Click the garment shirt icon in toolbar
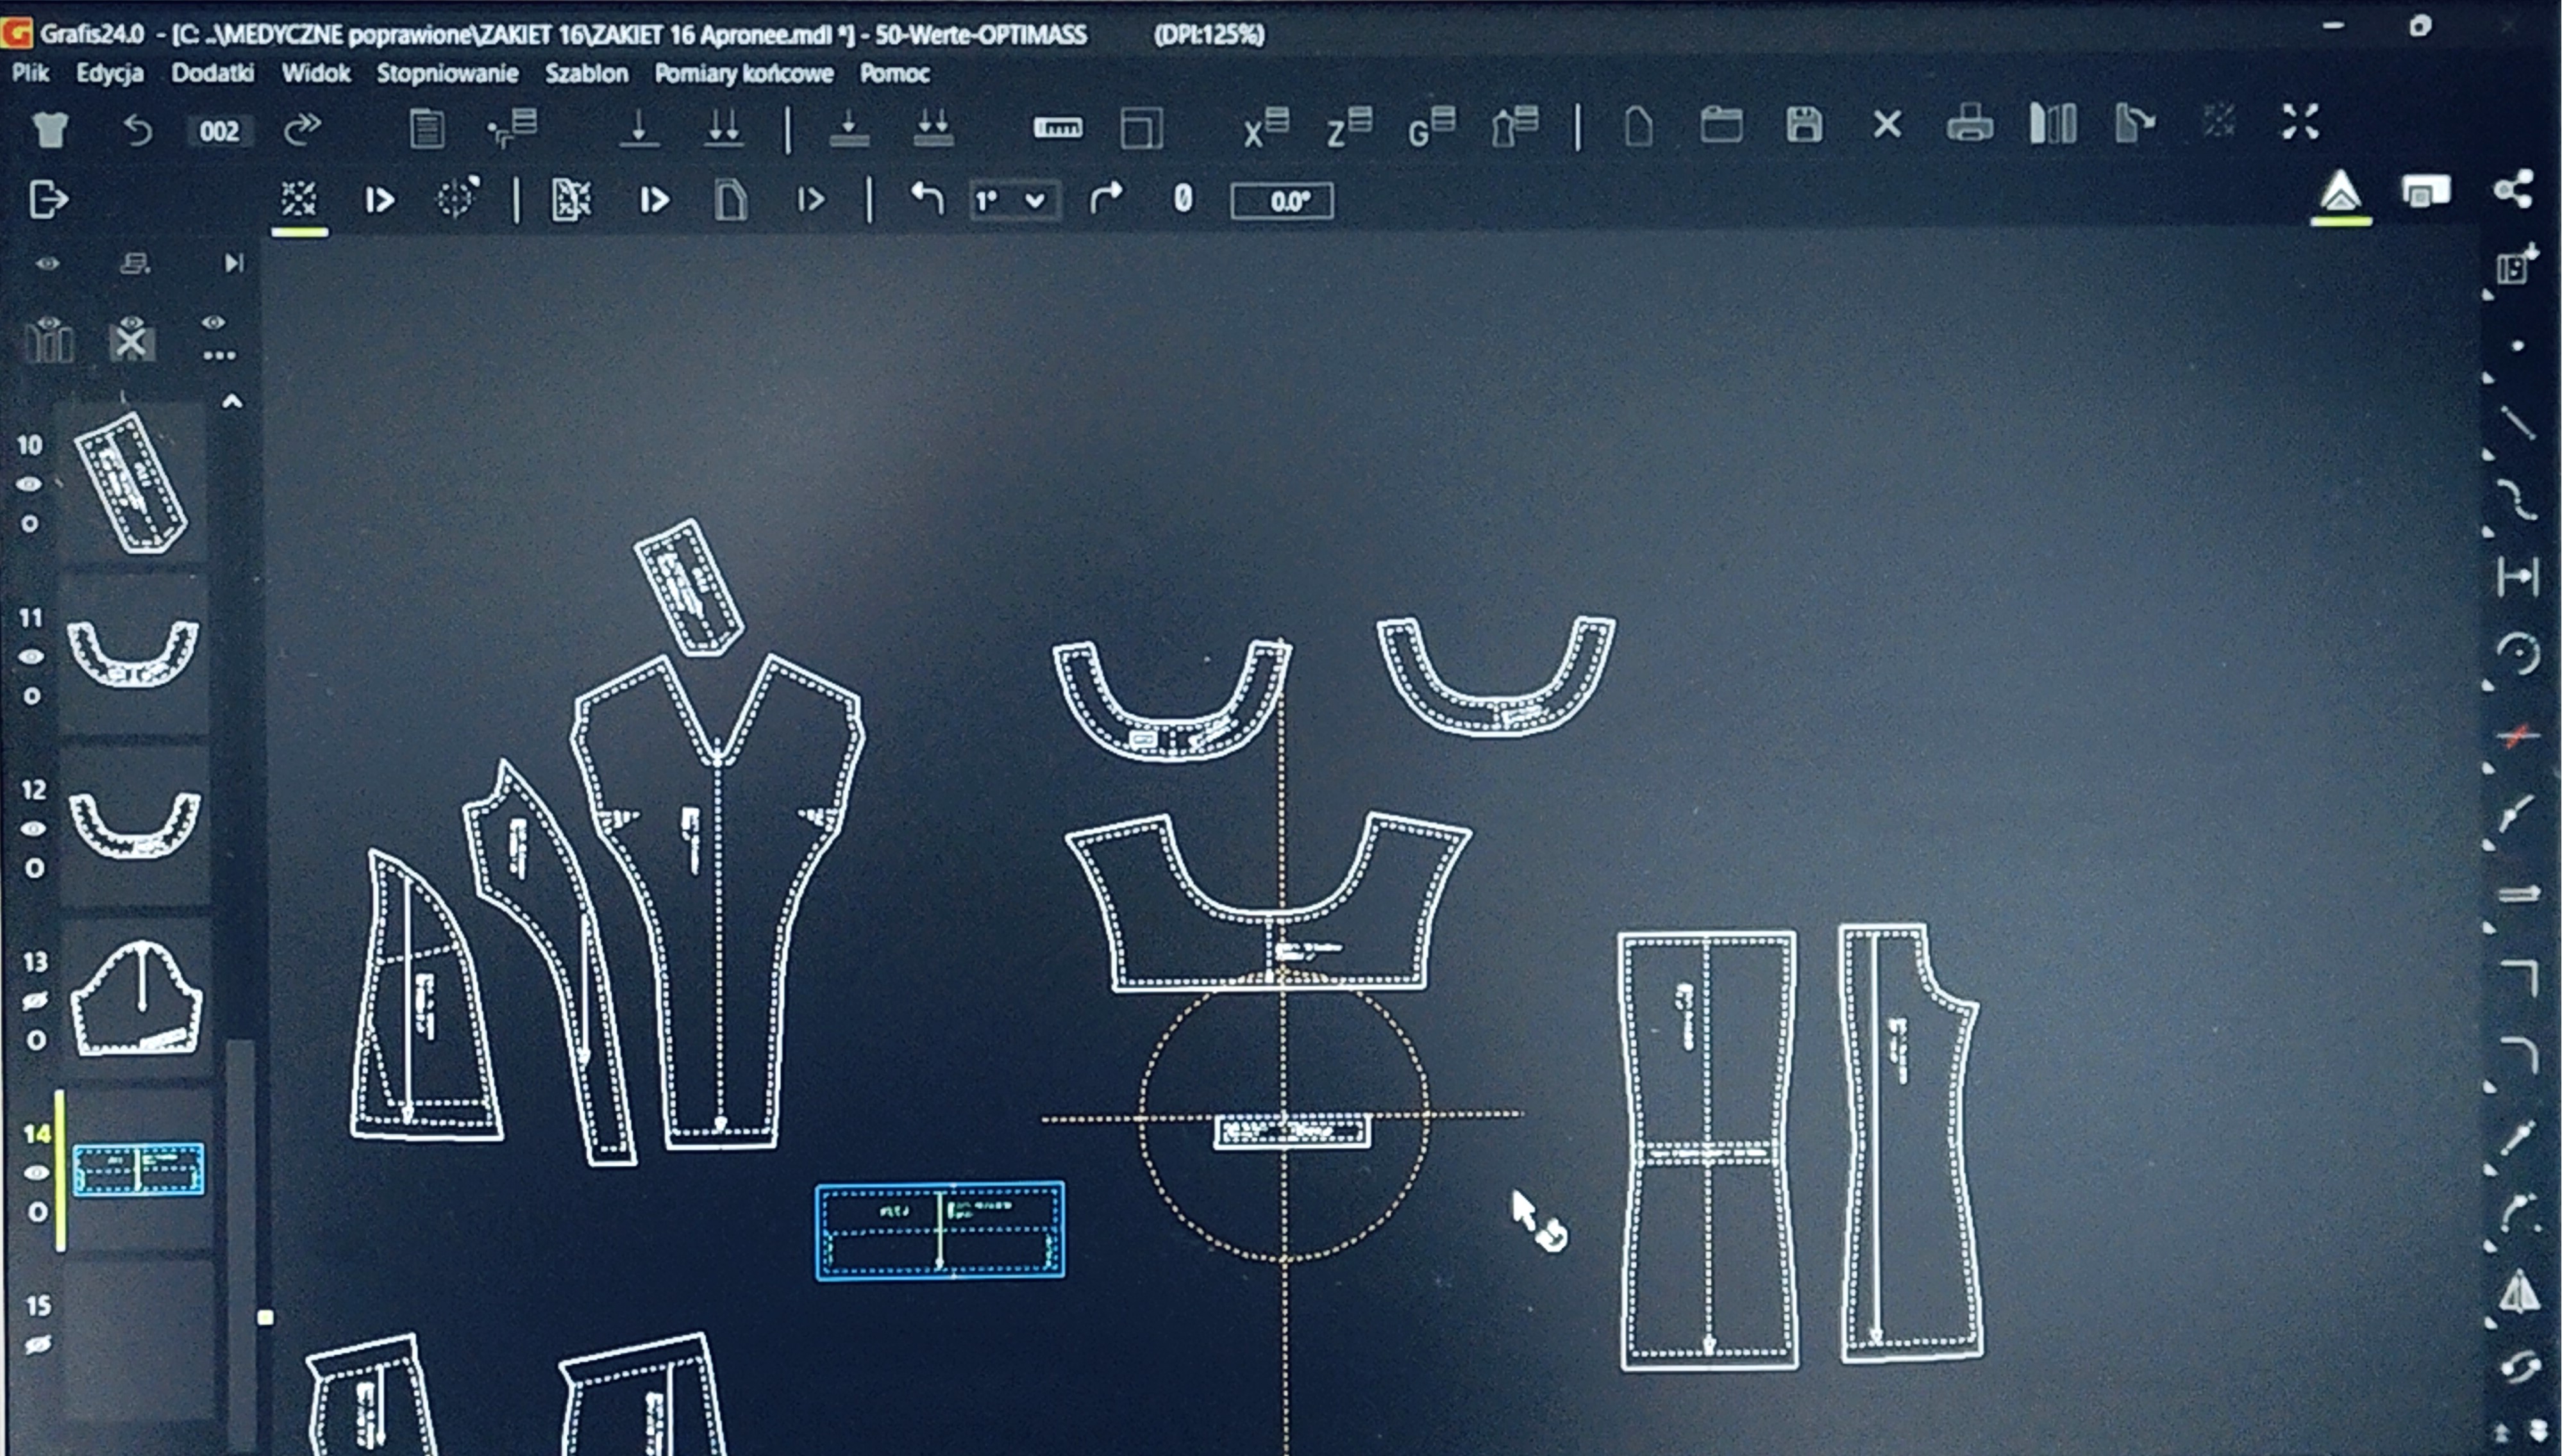Viewport: 2562px width, 1456px height. pos(49,130)
